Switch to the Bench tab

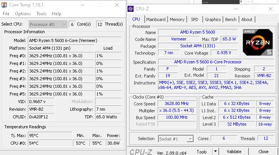click(231, 19)
